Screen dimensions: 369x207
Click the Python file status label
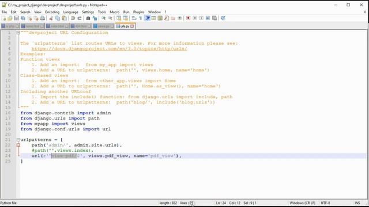coord(9,203)
